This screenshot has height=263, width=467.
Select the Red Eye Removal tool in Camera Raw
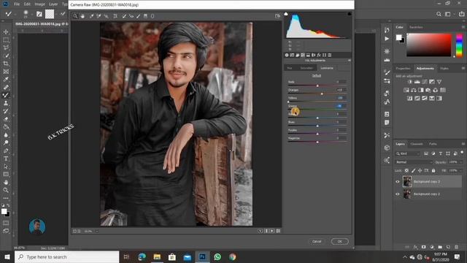click(131, 16)
